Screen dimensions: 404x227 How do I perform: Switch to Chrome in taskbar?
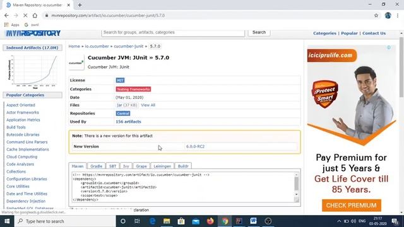[x=225, y=221]
